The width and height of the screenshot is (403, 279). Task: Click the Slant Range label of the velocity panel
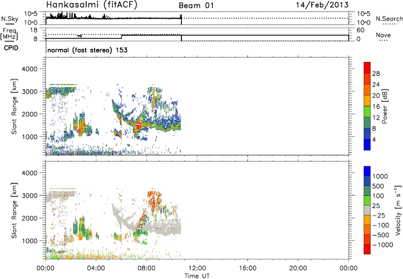(x=14, y=210)
